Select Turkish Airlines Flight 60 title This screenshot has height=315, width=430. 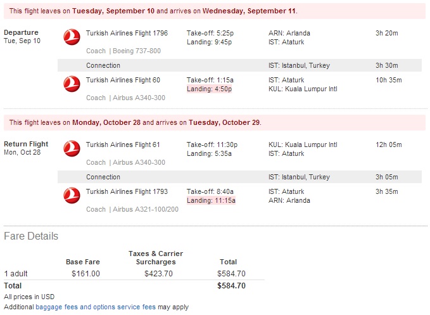pos(123,80)
